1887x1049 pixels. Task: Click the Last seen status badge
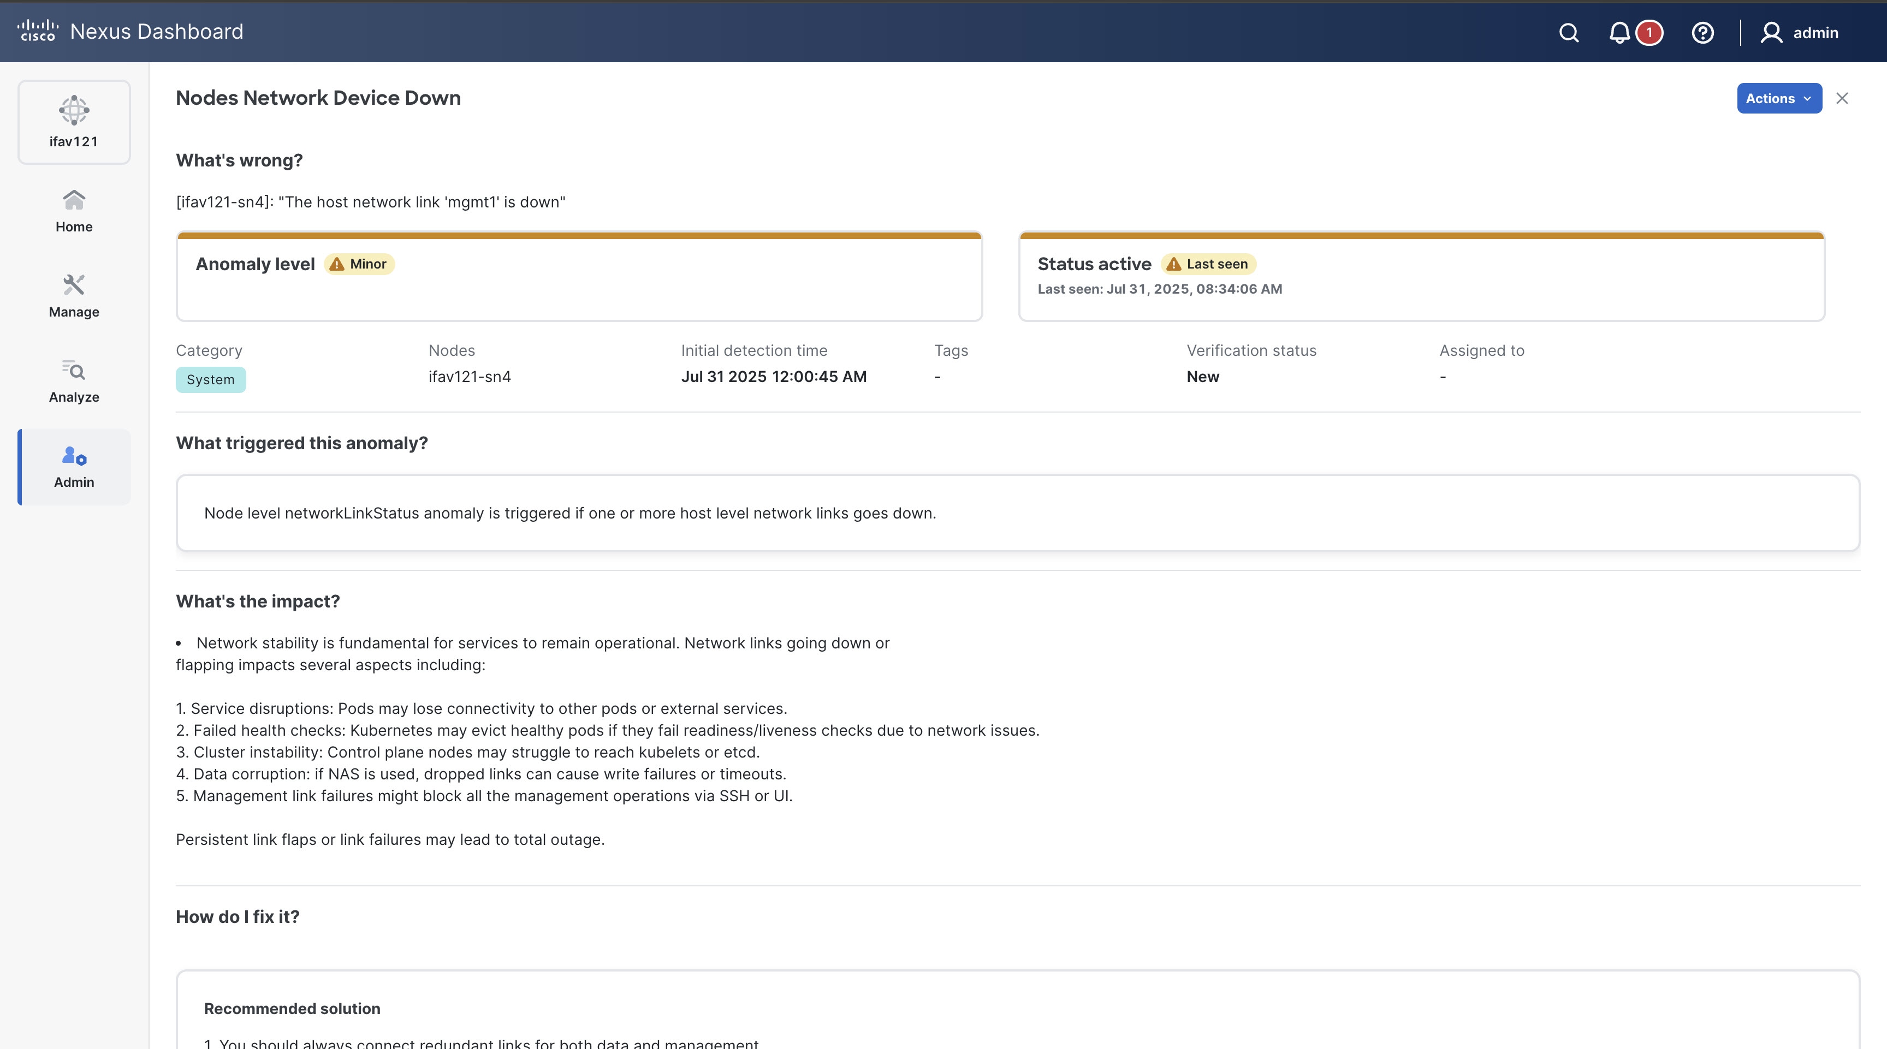point(1208,264)
